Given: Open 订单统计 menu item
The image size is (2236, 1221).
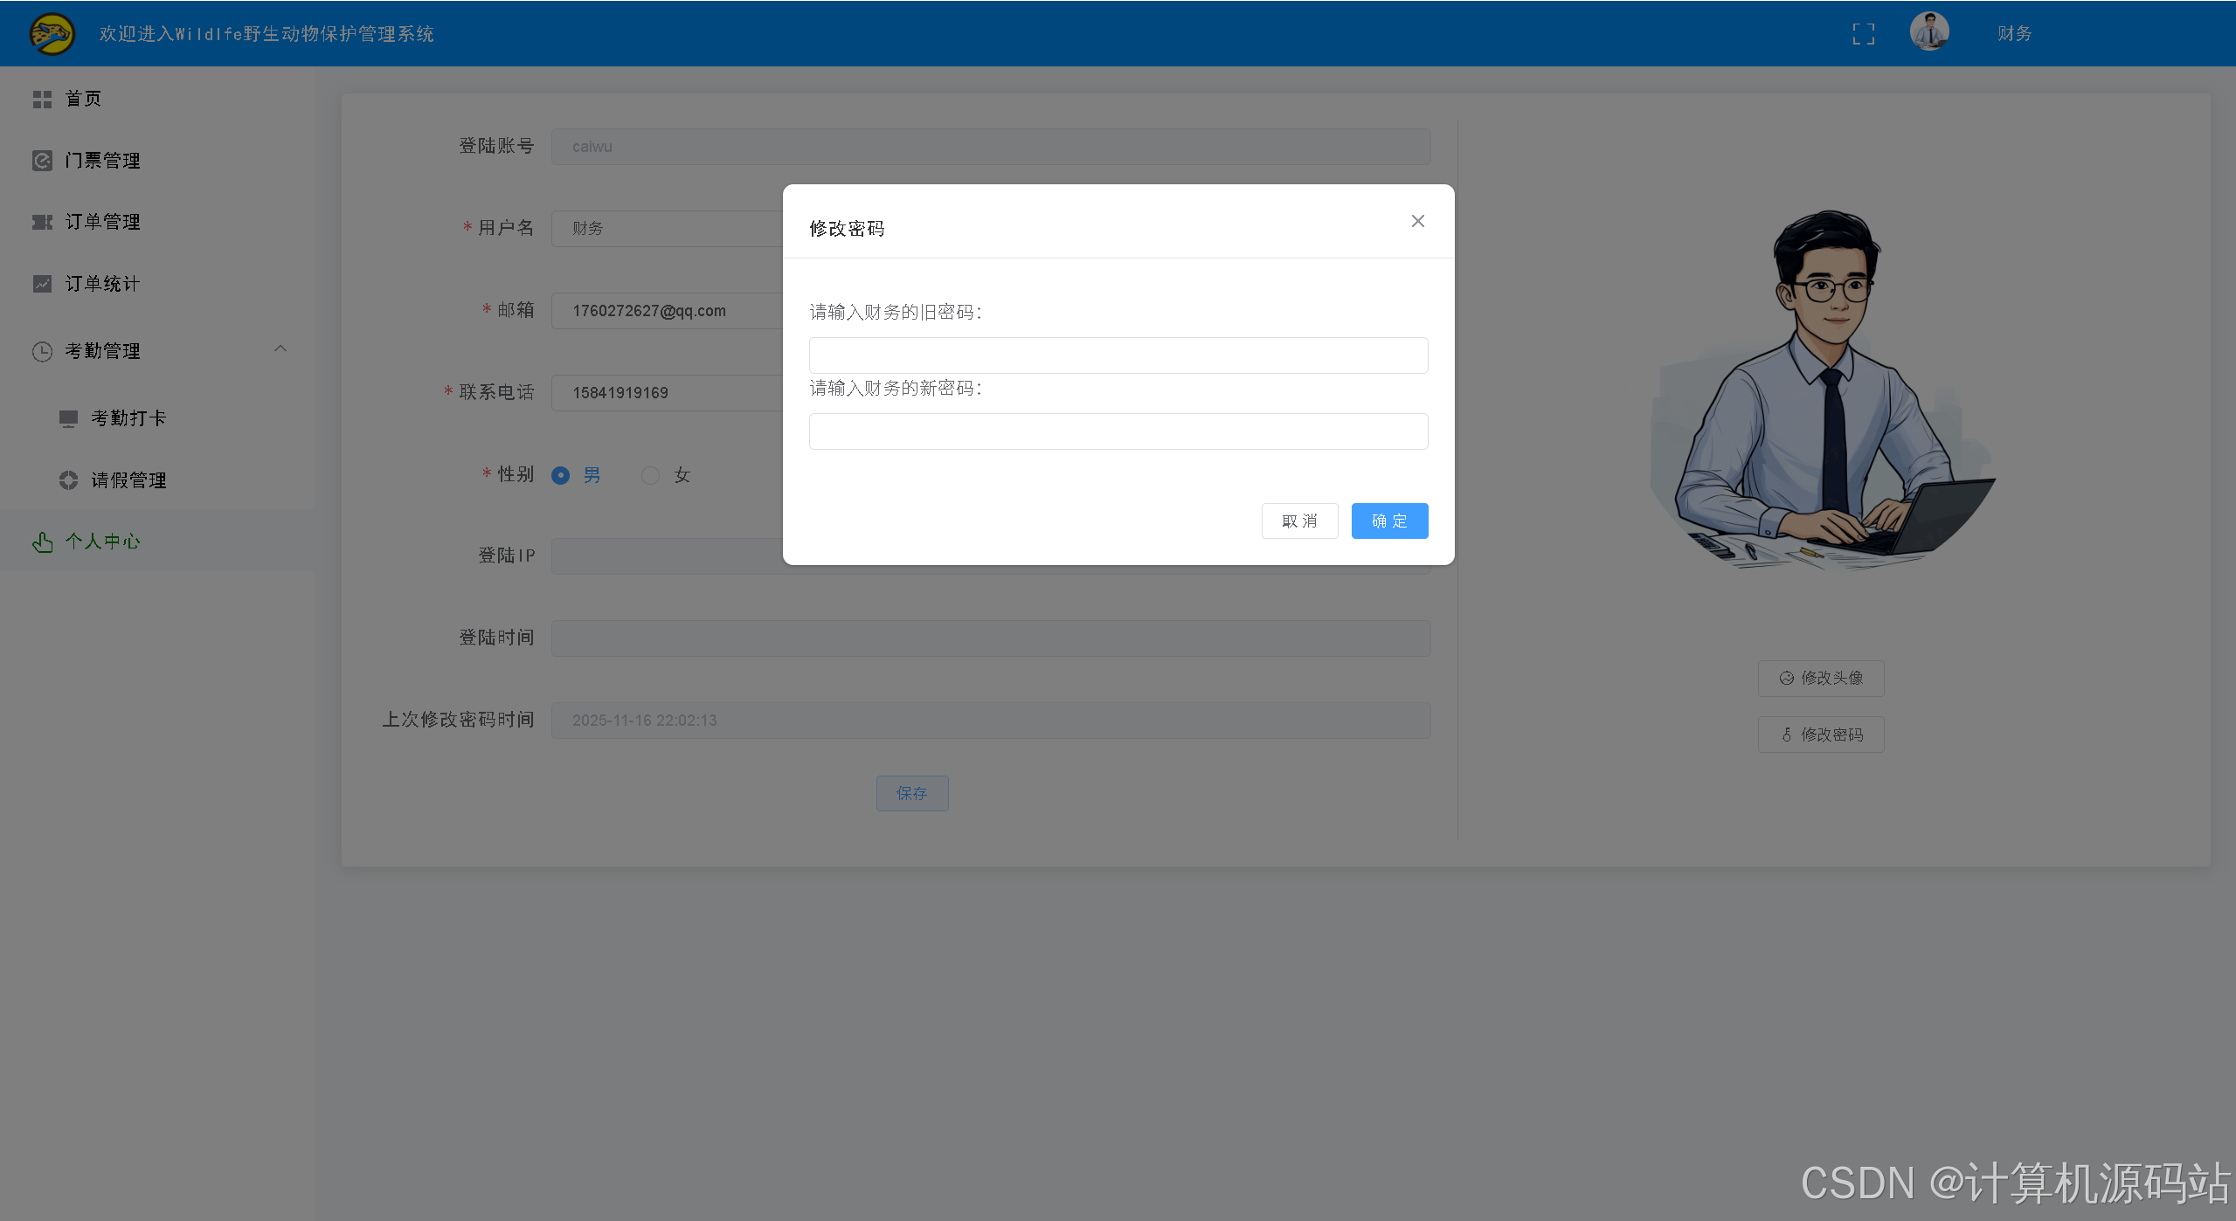Looking at the screenshot, I should 157,284.
